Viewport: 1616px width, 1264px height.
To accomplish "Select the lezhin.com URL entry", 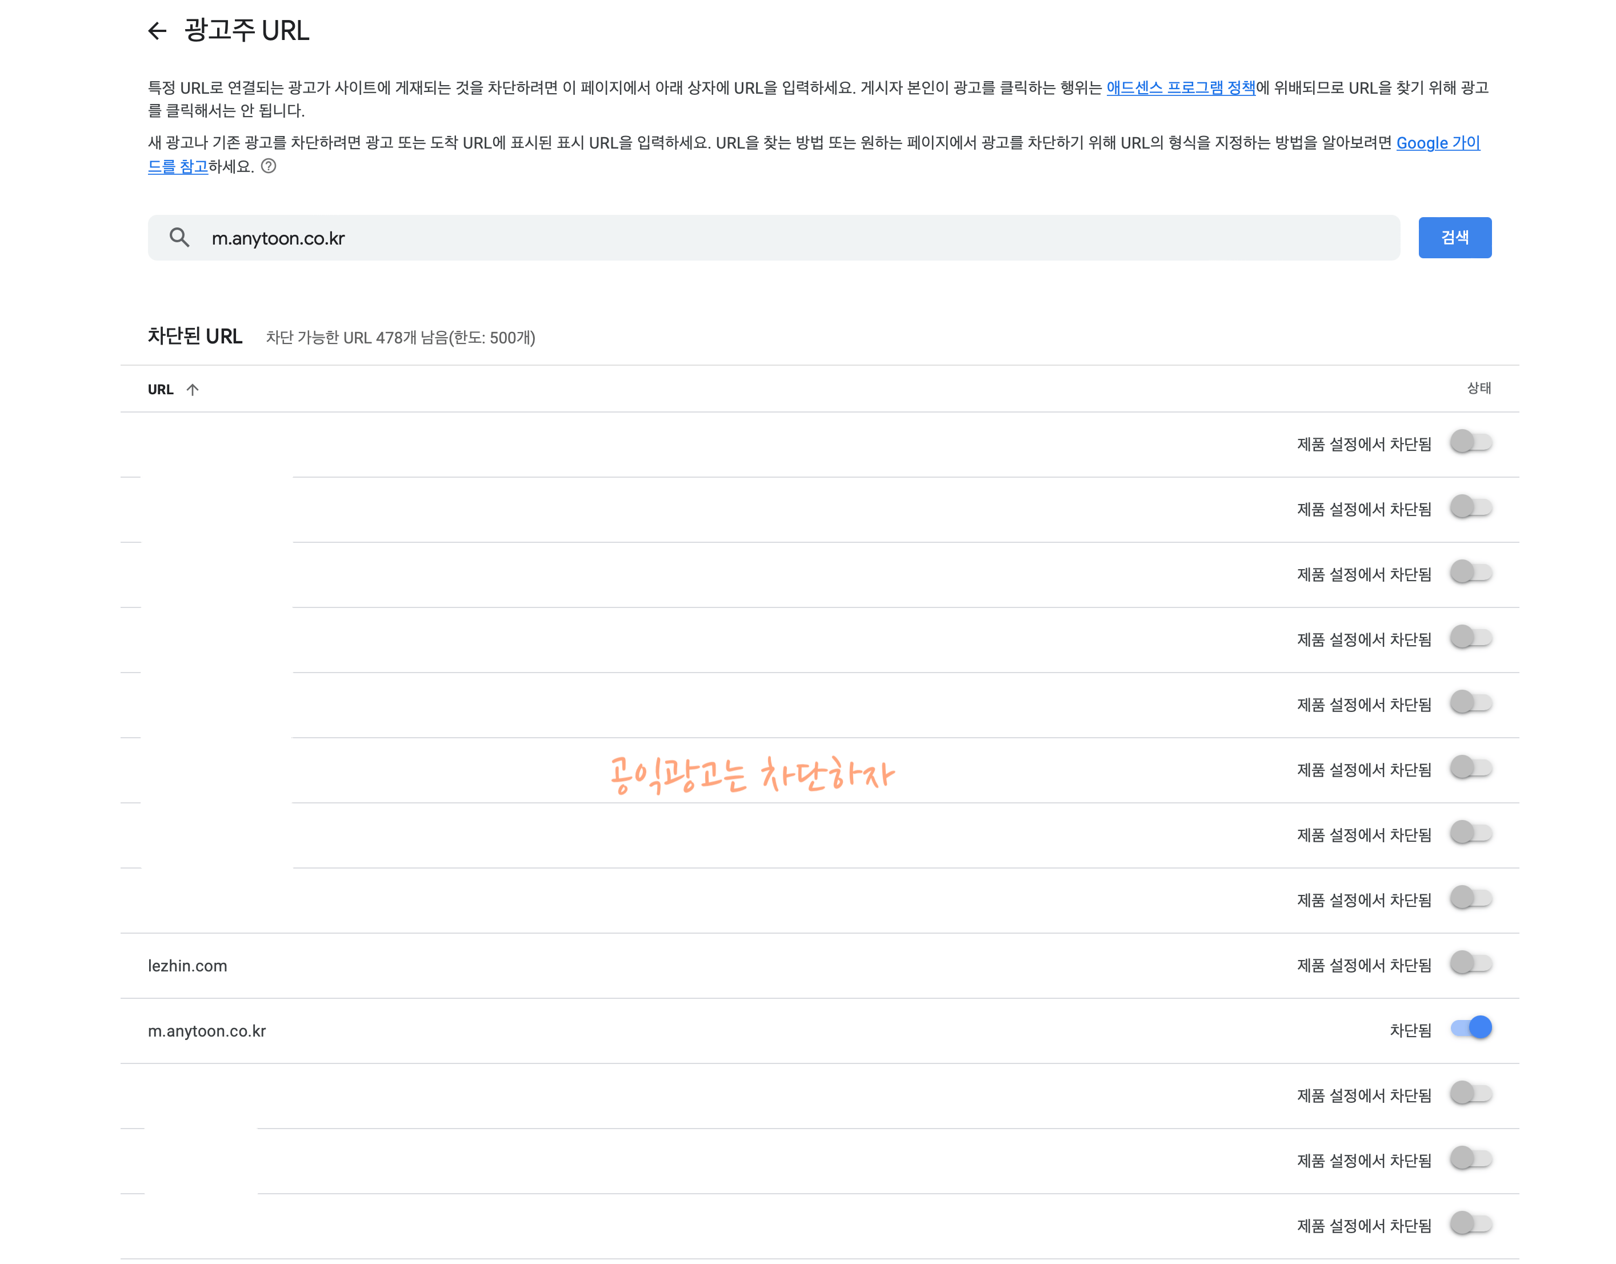I will coord(188,966).
